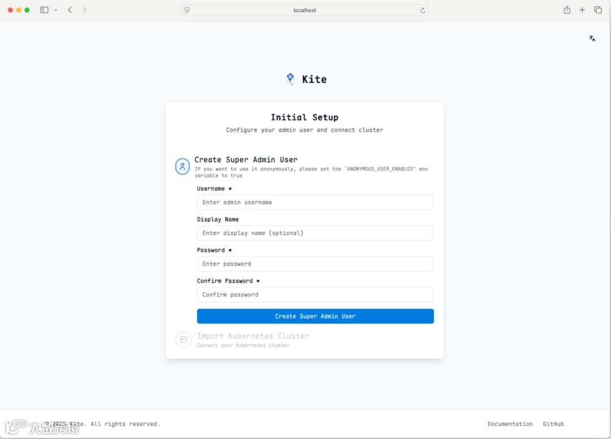Viewport: 611px width, 439px height.
Task: Open the Documentation footer link
Action: (x=510, y=424)
